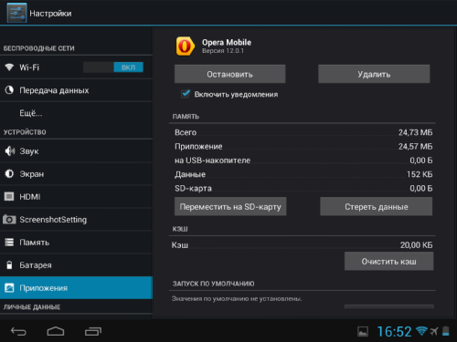The width and height of the screenshot is (457, 342).
Task: Tap the Android home navigation icon
Action: click(56, 331)
